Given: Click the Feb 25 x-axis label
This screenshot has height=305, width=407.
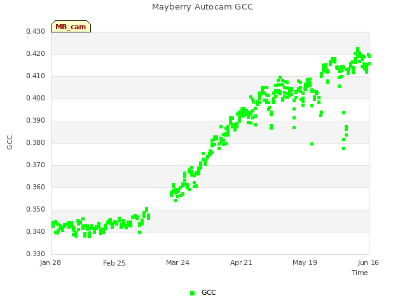Looking at the screenshot, I should (114, 263).
